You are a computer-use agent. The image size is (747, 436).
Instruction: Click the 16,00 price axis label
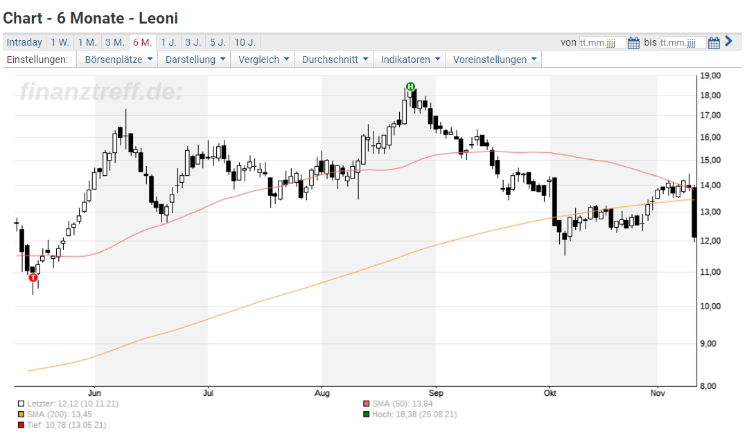(x=710, y=137)
